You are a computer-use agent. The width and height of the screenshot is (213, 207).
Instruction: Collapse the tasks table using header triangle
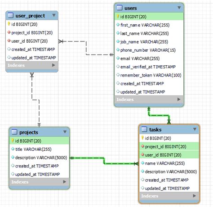click(x=195, y=129)
